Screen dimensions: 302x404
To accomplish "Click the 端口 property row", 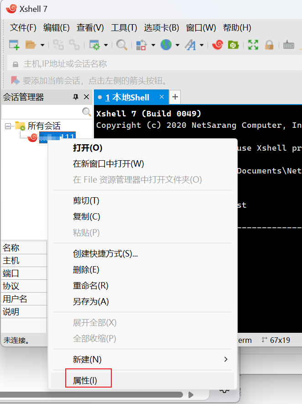I will (x=24, y=273).
